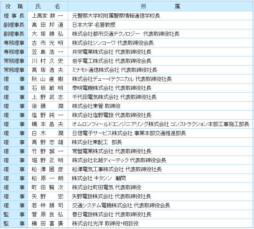Click the name 町田賢次

click(48, 188)
